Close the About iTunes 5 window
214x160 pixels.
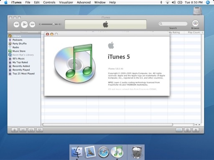47,34
